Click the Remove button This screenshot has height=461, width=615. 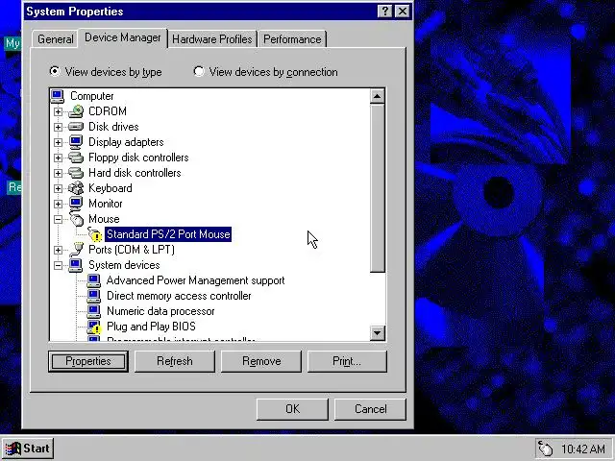261,361
